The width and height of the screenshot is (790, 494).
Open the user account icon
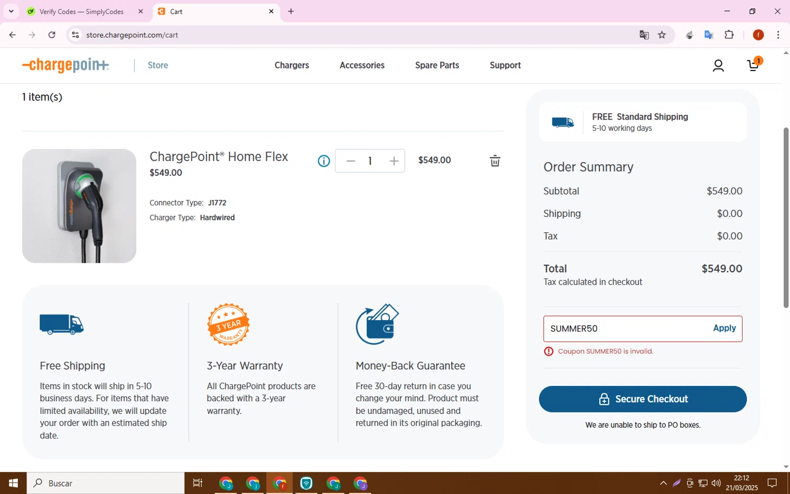coord(718,65)
